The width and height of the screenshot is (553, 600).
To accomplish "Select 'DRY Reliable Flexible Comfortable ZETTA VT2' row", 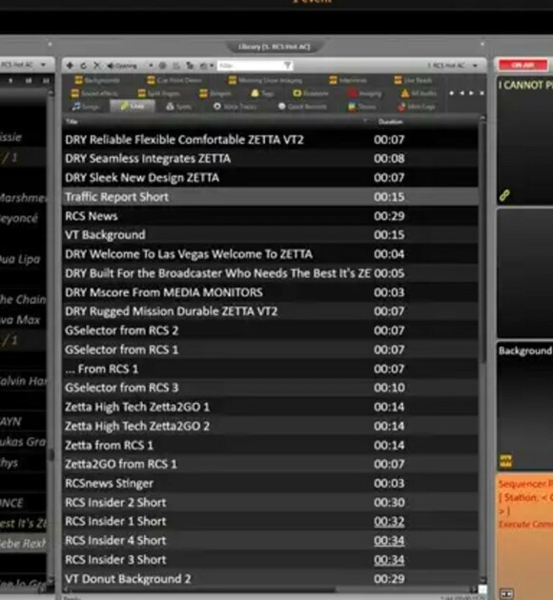I will click(270, 140).
